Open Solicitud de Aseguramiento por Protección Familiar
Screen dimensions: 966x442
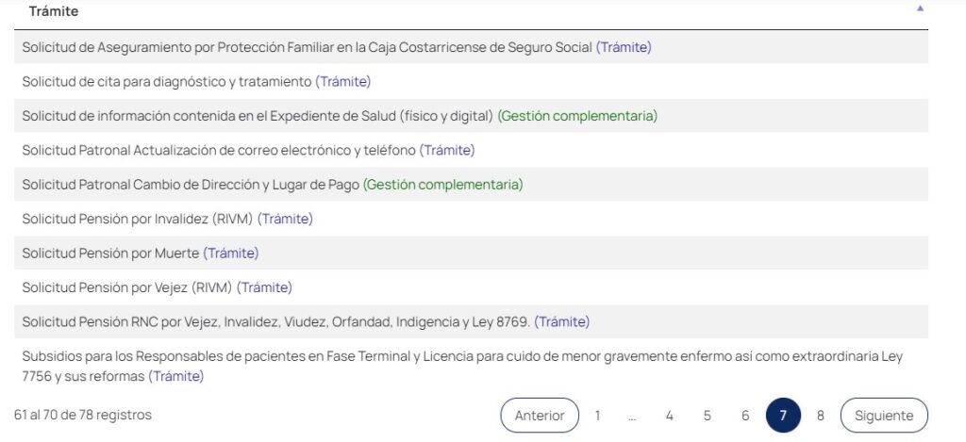308,47
